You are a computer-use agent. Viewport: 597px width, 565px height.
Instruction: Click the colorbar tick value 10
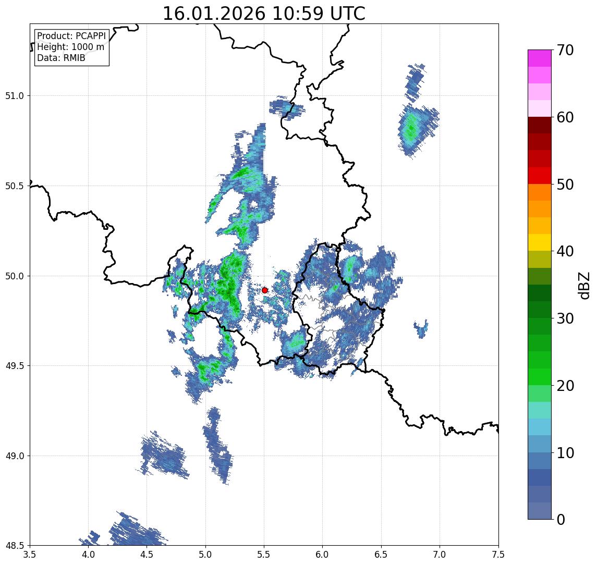[565, 452]
